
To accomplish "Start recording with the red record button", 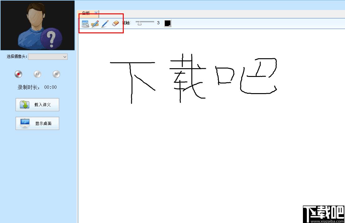I will (x=19, y=74).
